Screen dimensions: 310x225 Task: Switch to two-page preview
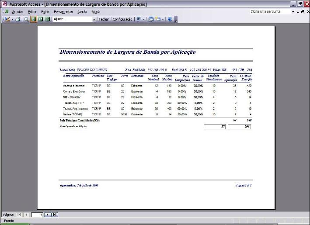pos(41,19)
